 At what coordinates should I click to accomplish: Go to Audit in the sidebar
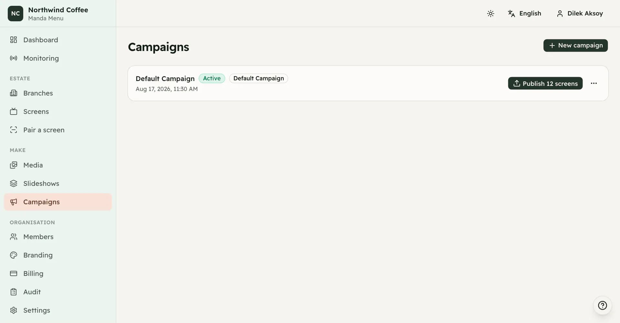click(58, 292)
